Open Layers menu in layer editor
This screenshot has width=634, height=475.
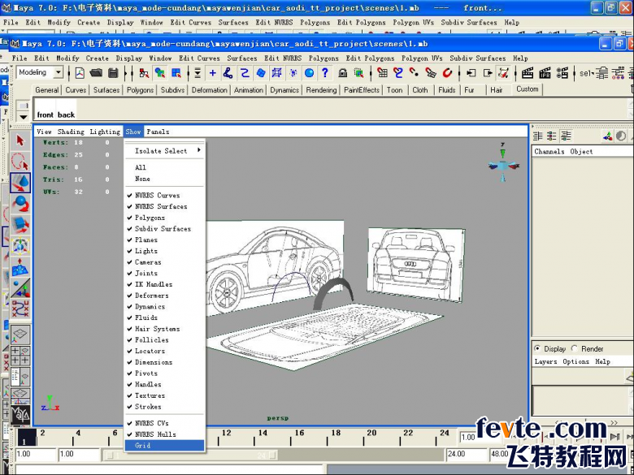click(x=546, y=361)
